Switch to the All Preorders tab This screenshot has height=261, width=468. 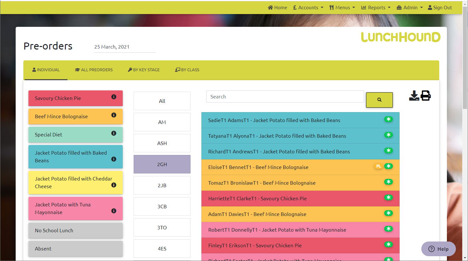click(x=94, y=70)
